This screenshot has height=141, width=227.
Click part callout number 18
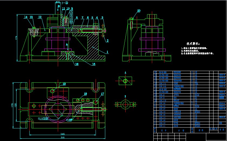pos(85,94)
